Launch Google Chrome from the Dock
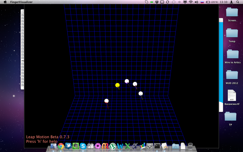243x152 pixels. point(61,146)
